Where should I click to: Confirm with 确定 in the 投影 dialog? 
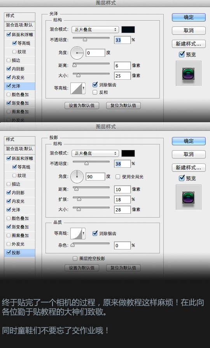click(189, 141)
